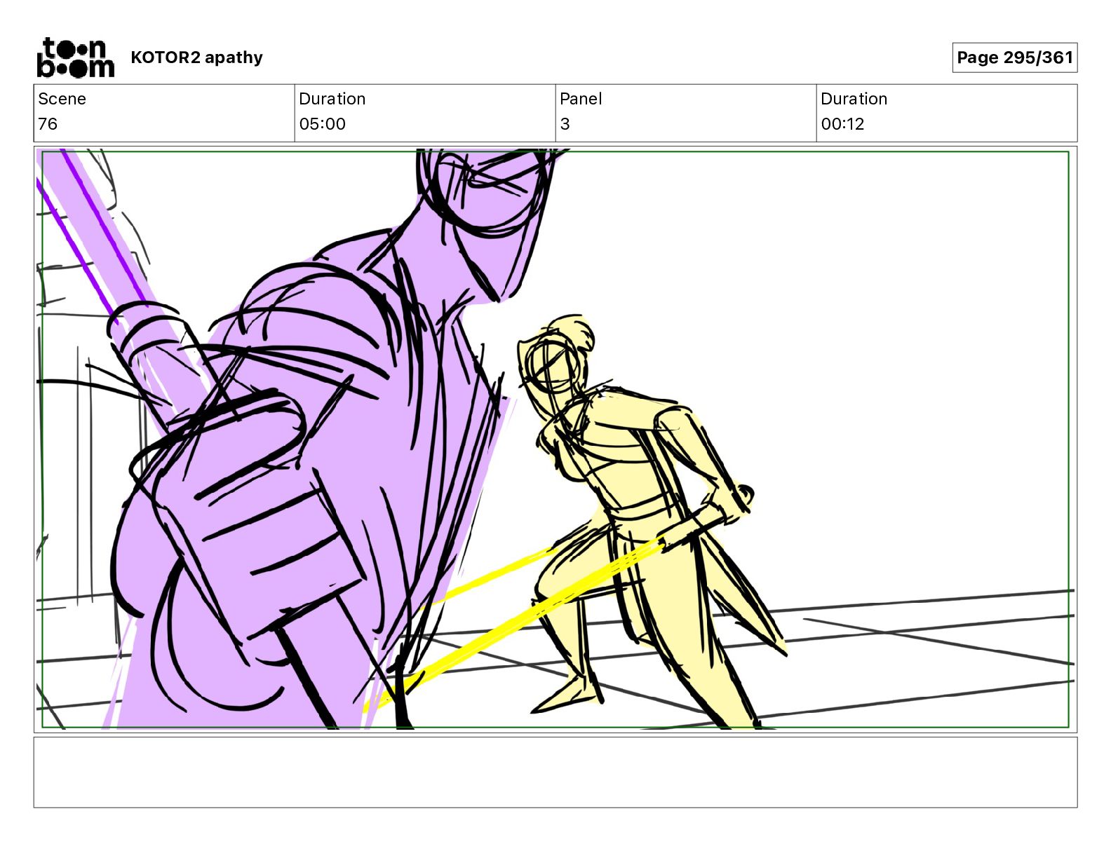Select the 'Panel' header label
Viewport: 1111px width, 858px height.
tap(581, 99)
